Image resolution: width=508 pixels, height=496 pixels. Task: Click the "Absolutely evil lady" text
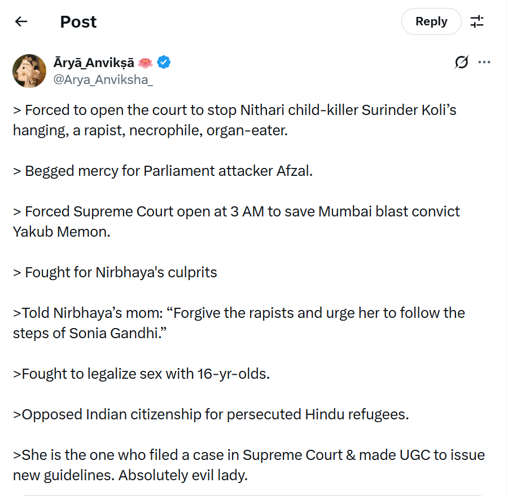tap(183, 475)
